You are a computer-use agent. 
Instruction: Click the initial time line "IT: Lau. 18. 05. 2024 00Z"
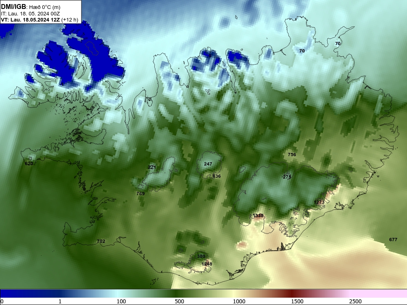point(31,14)
